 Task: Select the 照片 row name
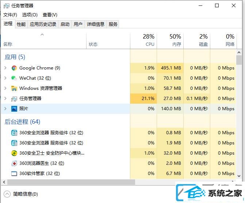[24, 108]
